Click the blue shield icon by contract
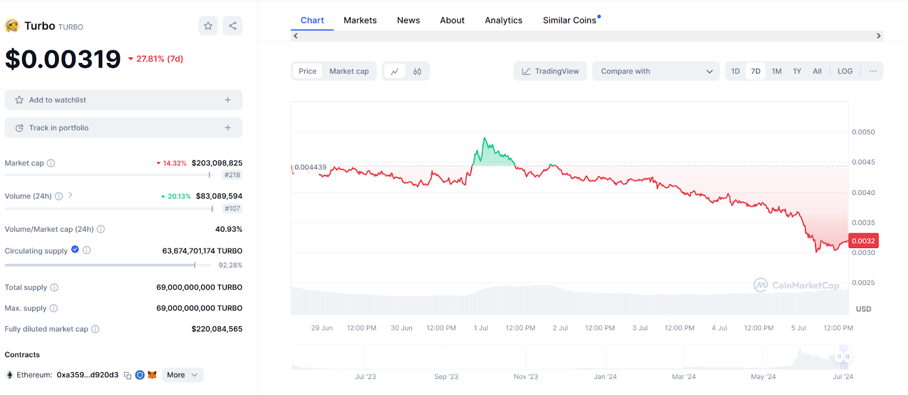Image resolution: width=908 pixels, height=395 pixels. [140, 375]
